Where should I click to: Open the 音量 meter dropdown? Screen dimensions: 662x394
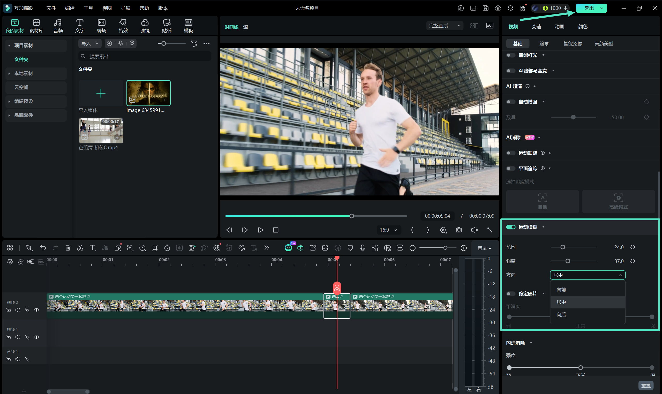(484, 248)
